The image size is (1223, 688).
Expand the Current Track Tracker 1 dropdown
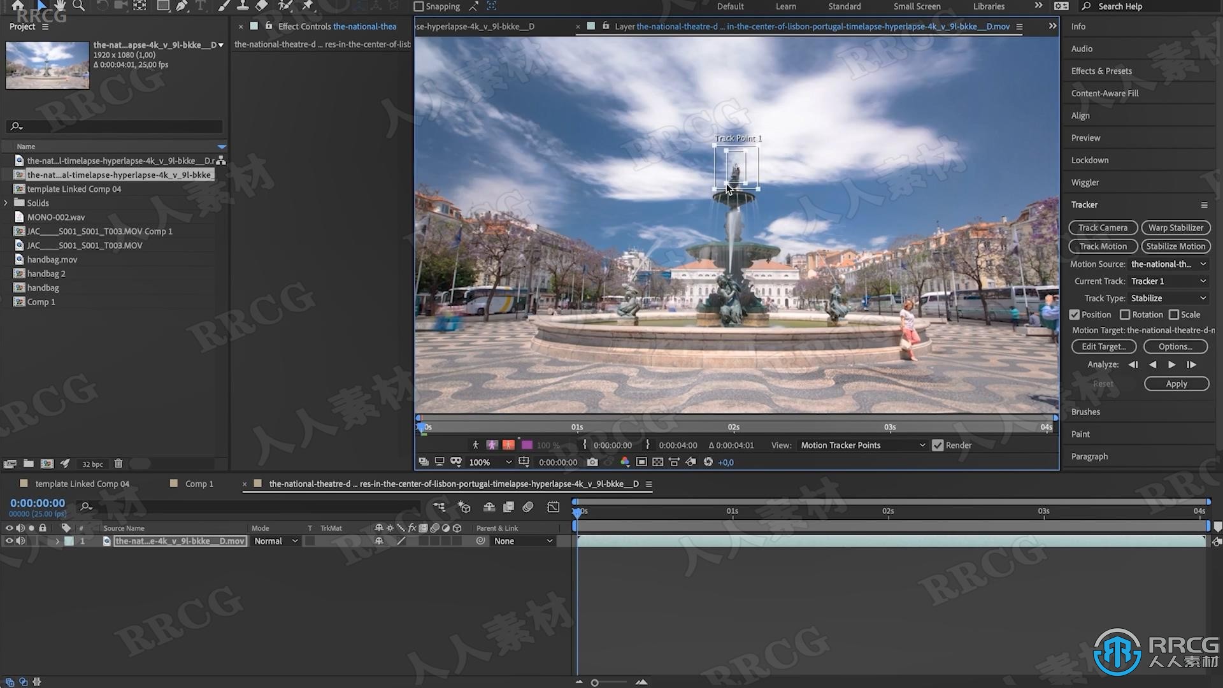pos(1168,280)
